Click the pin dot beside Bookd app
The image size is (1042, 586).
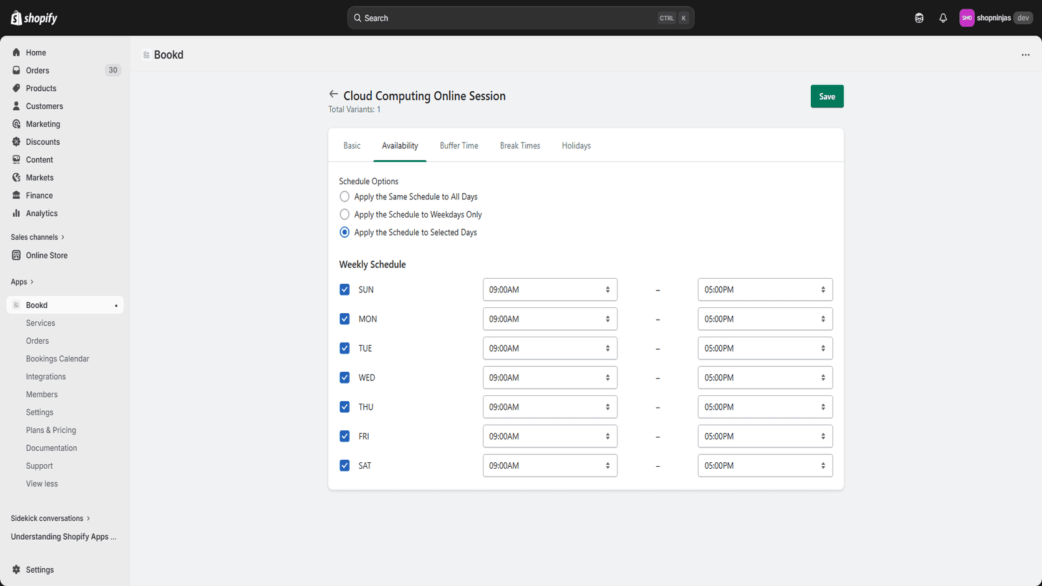point(116,305)
